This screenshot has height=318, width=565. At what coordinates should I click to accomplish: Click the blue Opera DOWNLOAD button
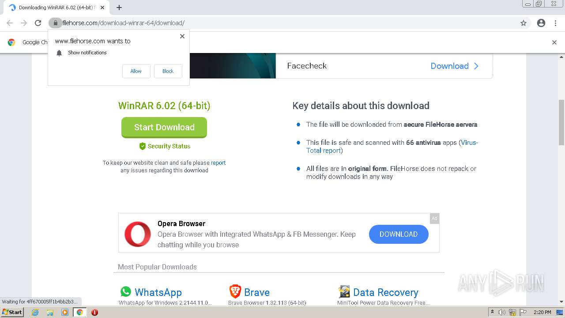tap(399, 234)
